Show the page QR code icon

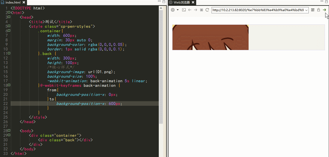tap(313, 10)
